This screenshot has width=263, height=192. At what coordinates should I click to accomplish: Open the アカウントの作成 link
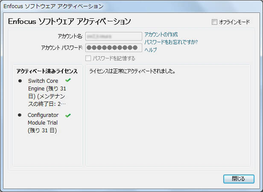click(x=161, y=35)
